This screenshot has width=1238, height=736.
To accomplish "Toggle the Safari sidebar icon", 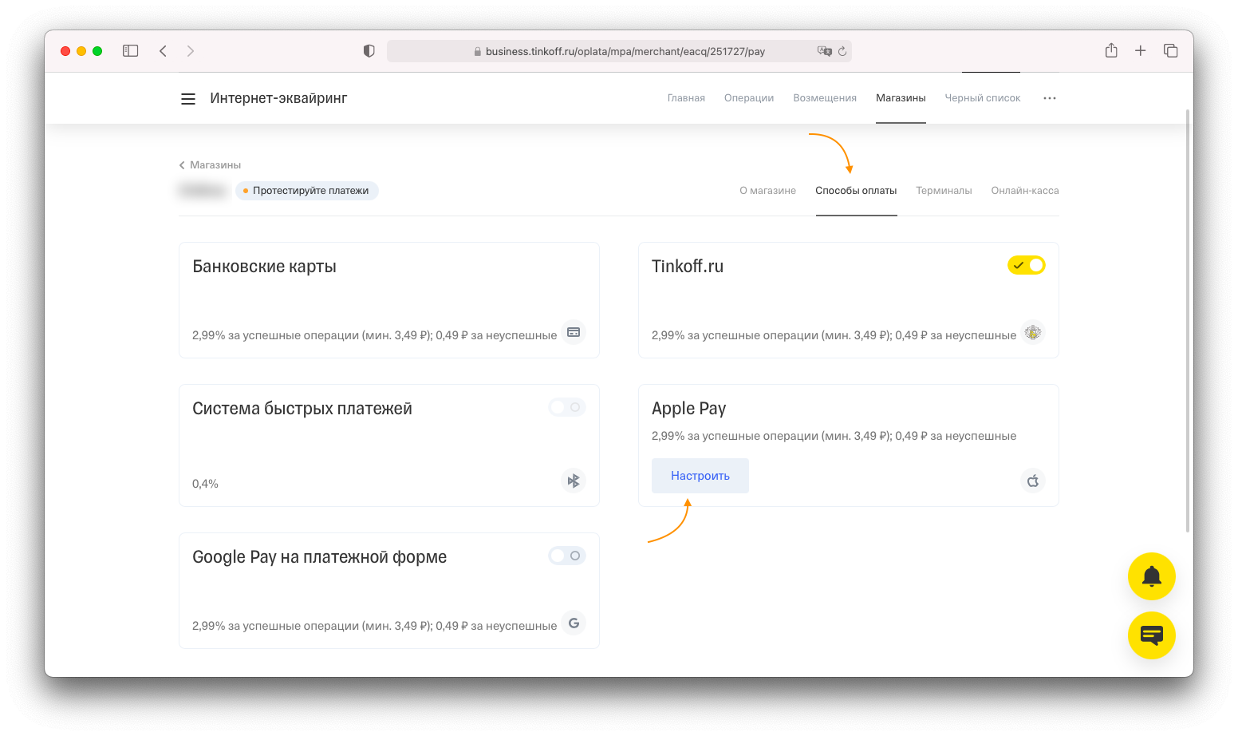I will click(131, 51).
